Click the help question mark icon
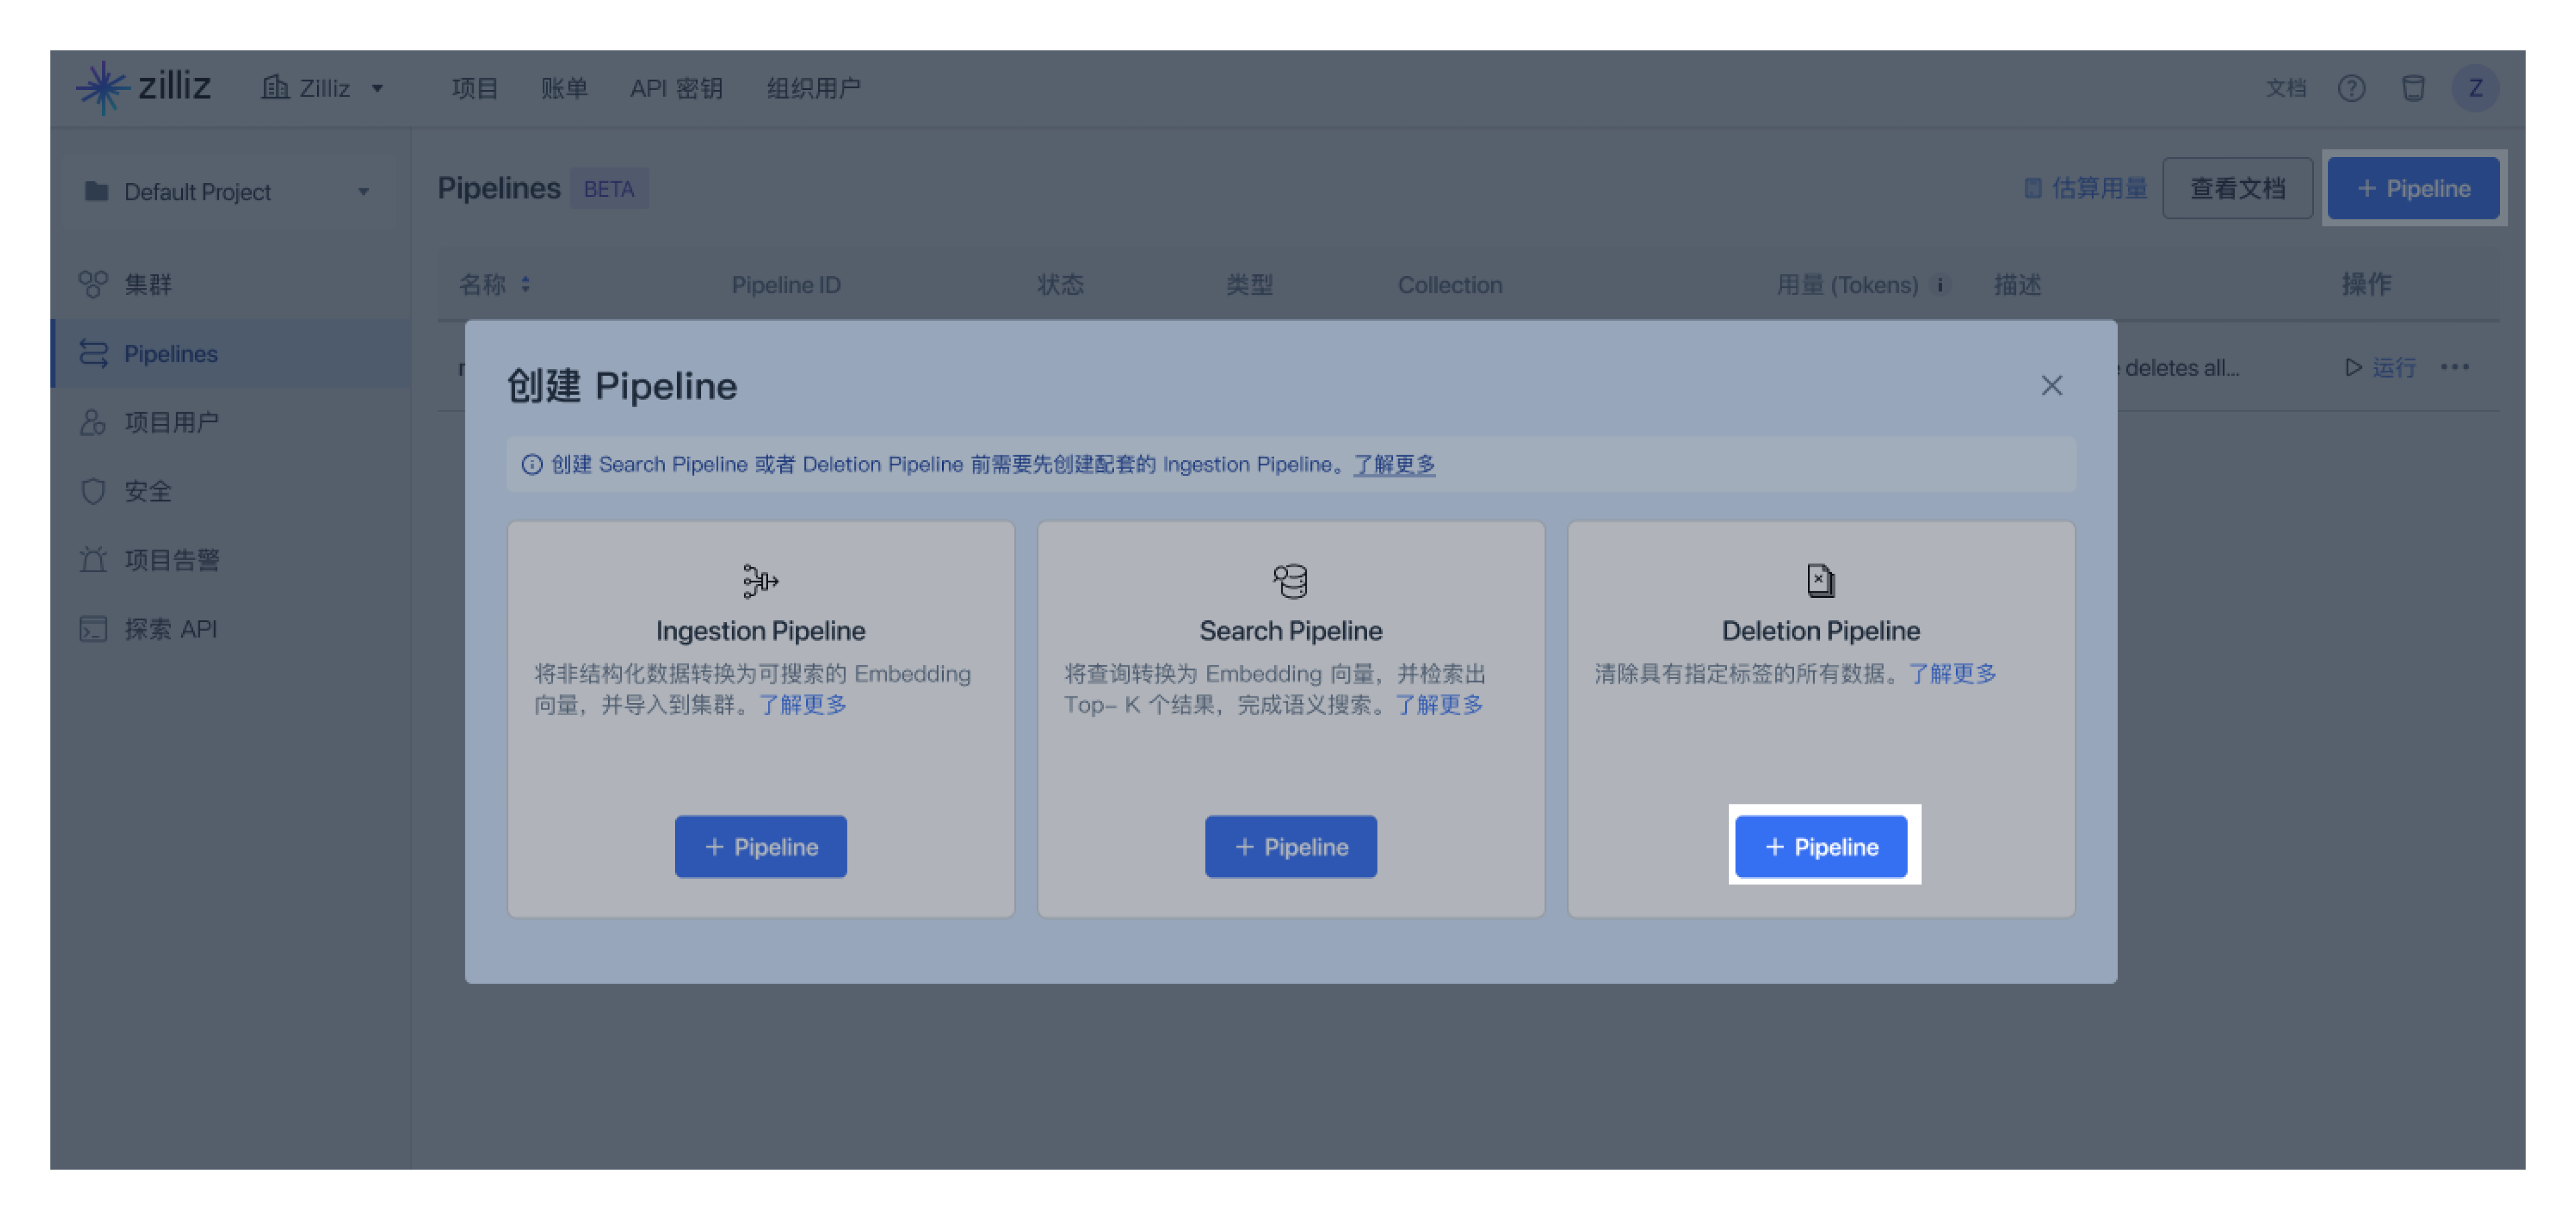The width and height of the screenshot is (2576, 1220). point(2351,88)
